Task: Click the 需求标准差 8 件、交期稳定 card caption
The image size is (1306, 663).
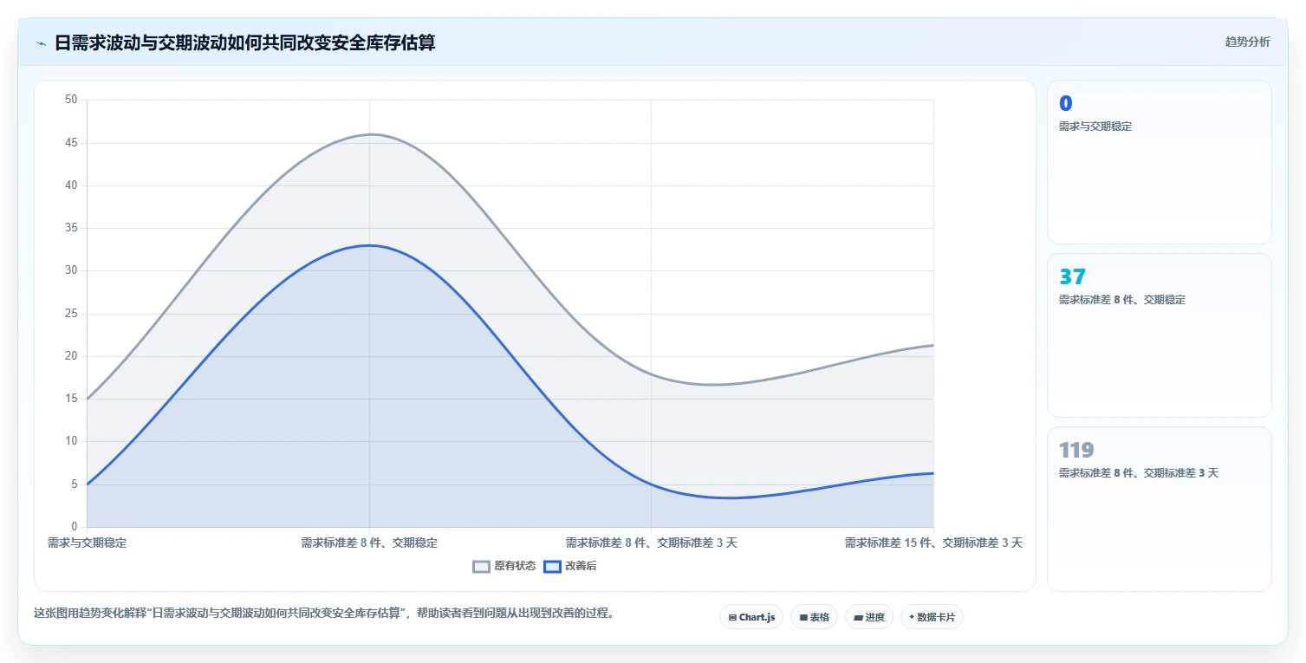Action: (x=1122, y=300)
